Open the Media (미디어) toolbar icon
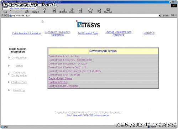The width and height of the screenshot is (178, 129). tap(72, 11)
